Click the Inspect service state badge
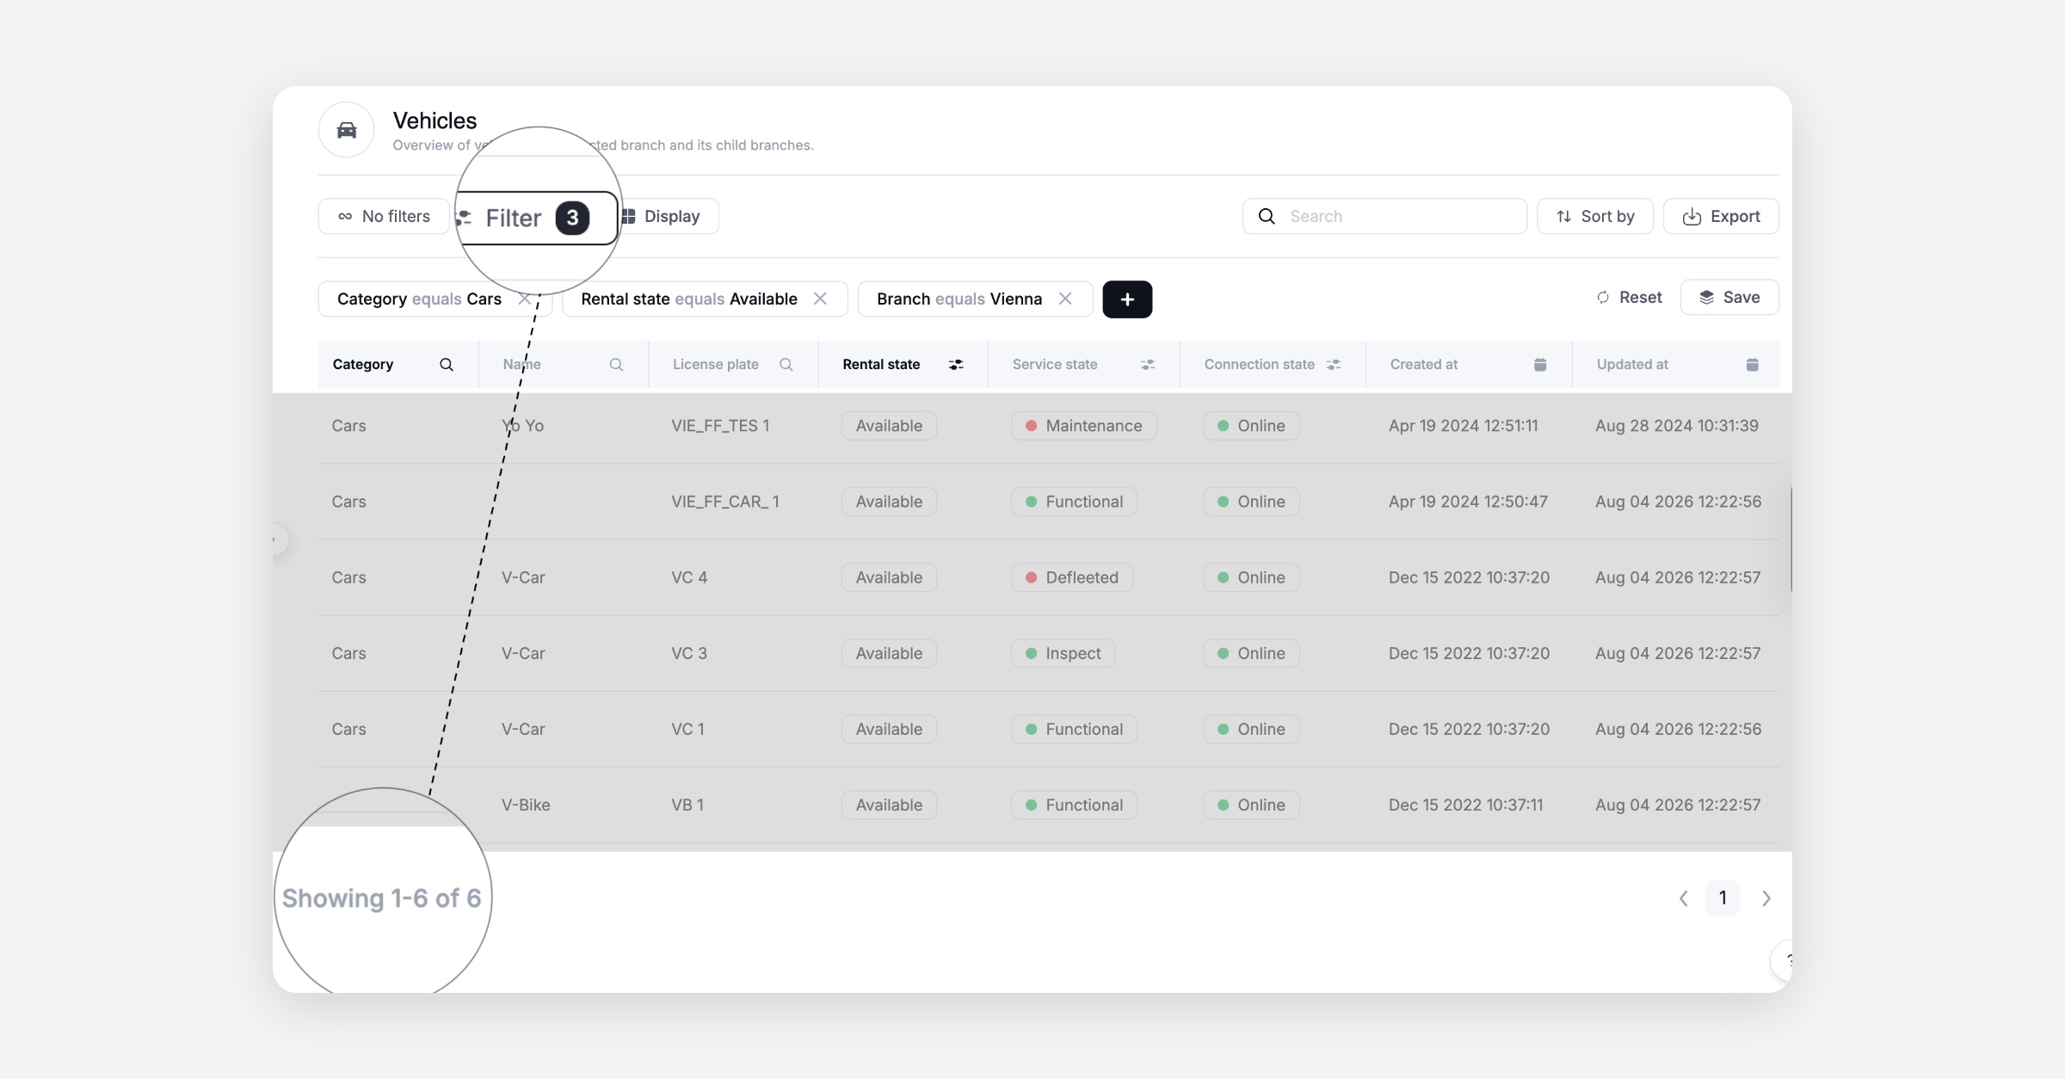Screen dimensions: 2065x1079 (1063, 653)
